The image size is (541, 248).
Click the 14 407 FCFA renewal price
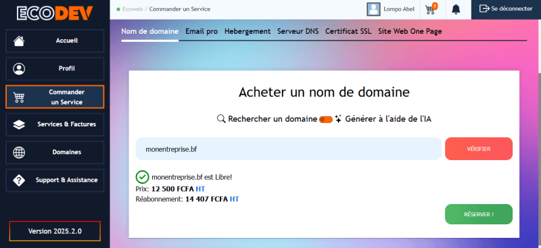coord(207,199)
